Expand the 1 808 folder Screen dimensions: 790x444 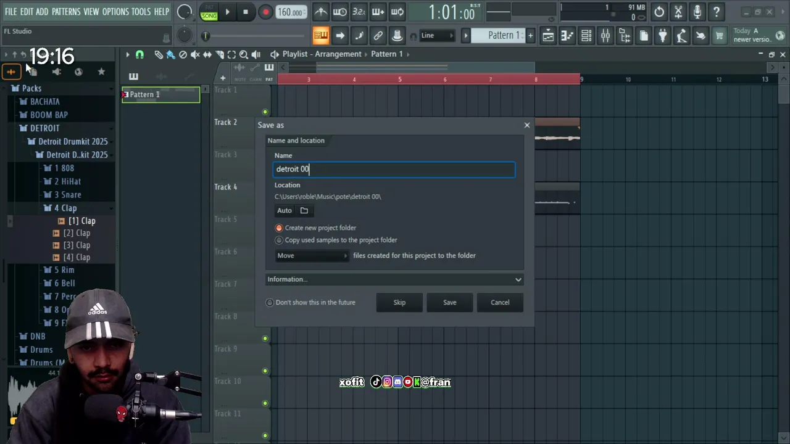[64, 168]
